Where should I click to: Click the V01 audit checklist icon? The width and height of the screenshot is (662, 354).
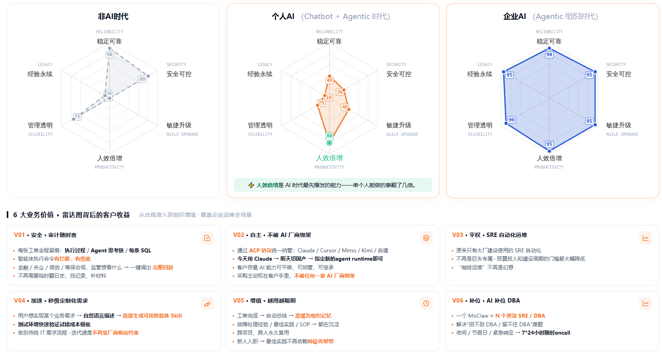pos(207,238)
